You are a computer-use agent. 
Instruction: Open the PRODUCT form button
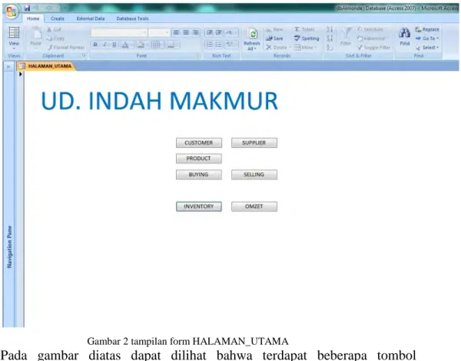click(x=199, y=159)
